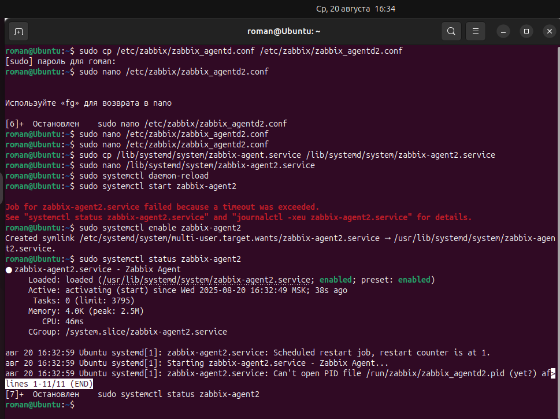Open a new terminal tab
Screen dimensions: 560x419
(18, 31)
